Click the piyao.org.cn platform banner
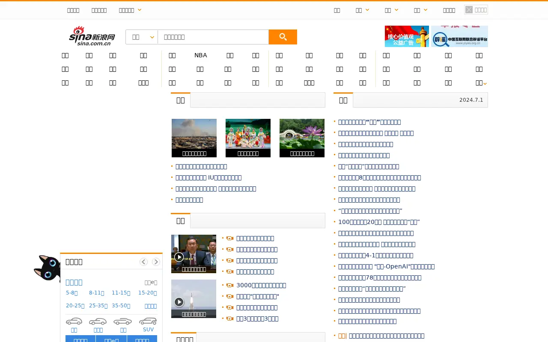The width and height of the screenshot is (548, 342). pos(459,36)
